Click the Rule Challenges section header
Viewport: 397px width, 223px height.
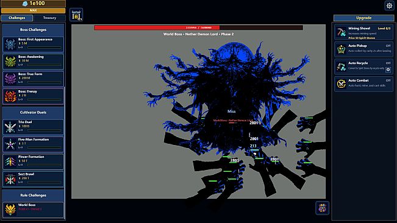click(x=33, y=195)
